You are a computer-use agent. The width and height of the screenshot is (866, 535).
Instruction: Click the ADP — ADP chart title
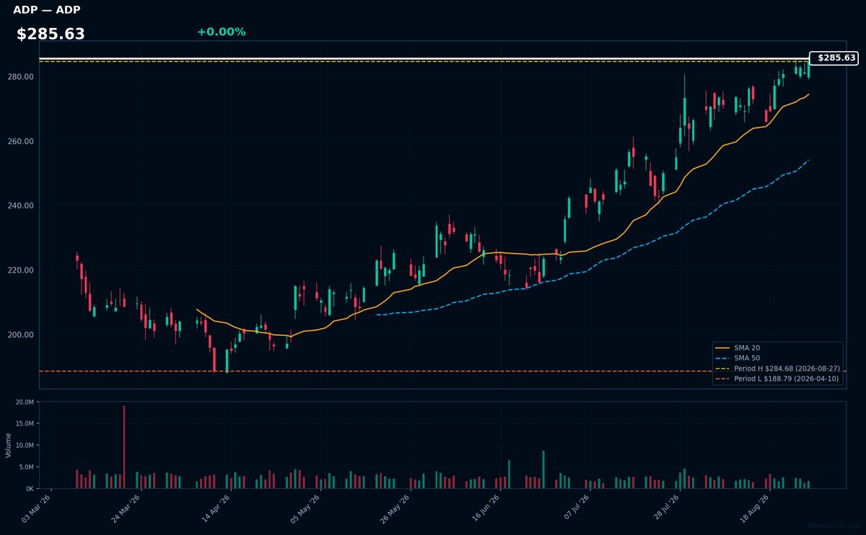[x=47, y=10]
